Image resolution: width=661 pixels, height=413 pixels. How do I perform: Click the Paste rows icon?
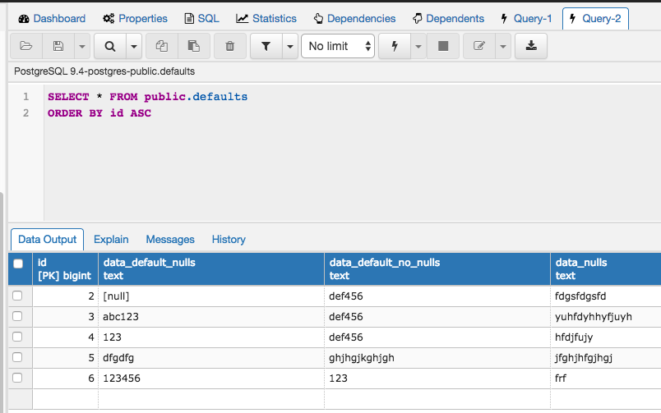pos(193,47)
